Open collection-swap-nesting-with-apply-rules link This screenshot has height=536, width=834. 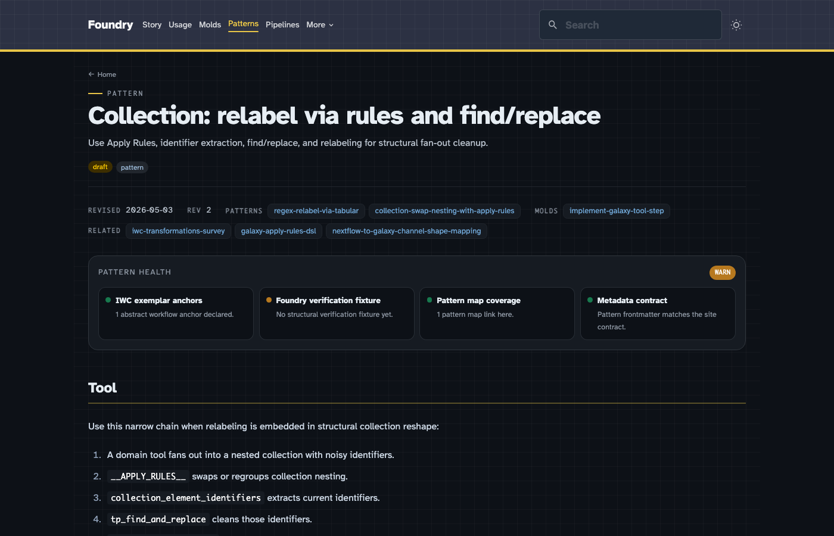coord(444,211)
